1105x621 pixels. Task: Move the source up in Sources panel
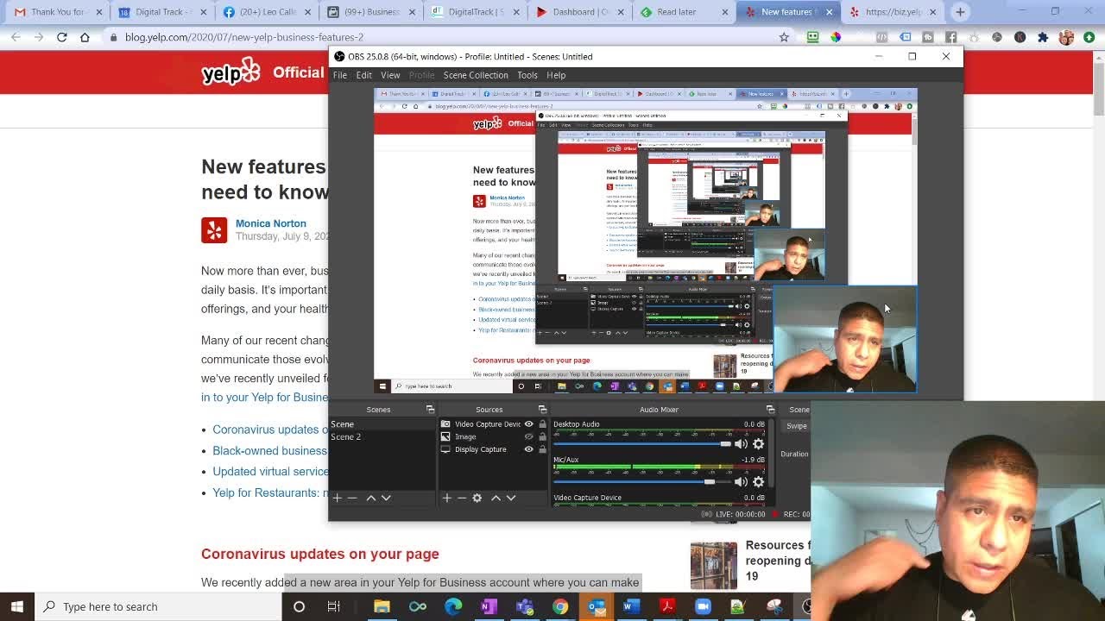coord(496,498)
